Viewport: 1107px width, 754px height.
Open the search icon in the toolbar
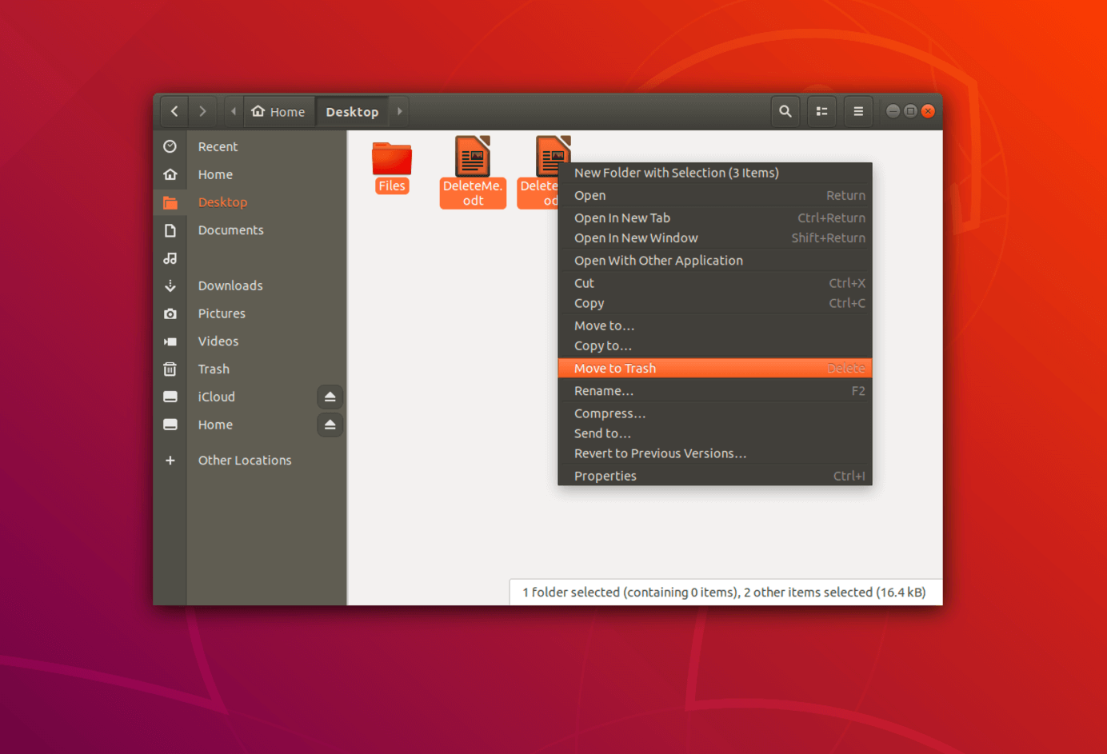pyautogui.click(x=785, y=110)
